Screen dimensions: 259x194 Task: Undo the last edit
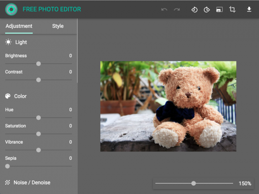[x=164, y=10]
